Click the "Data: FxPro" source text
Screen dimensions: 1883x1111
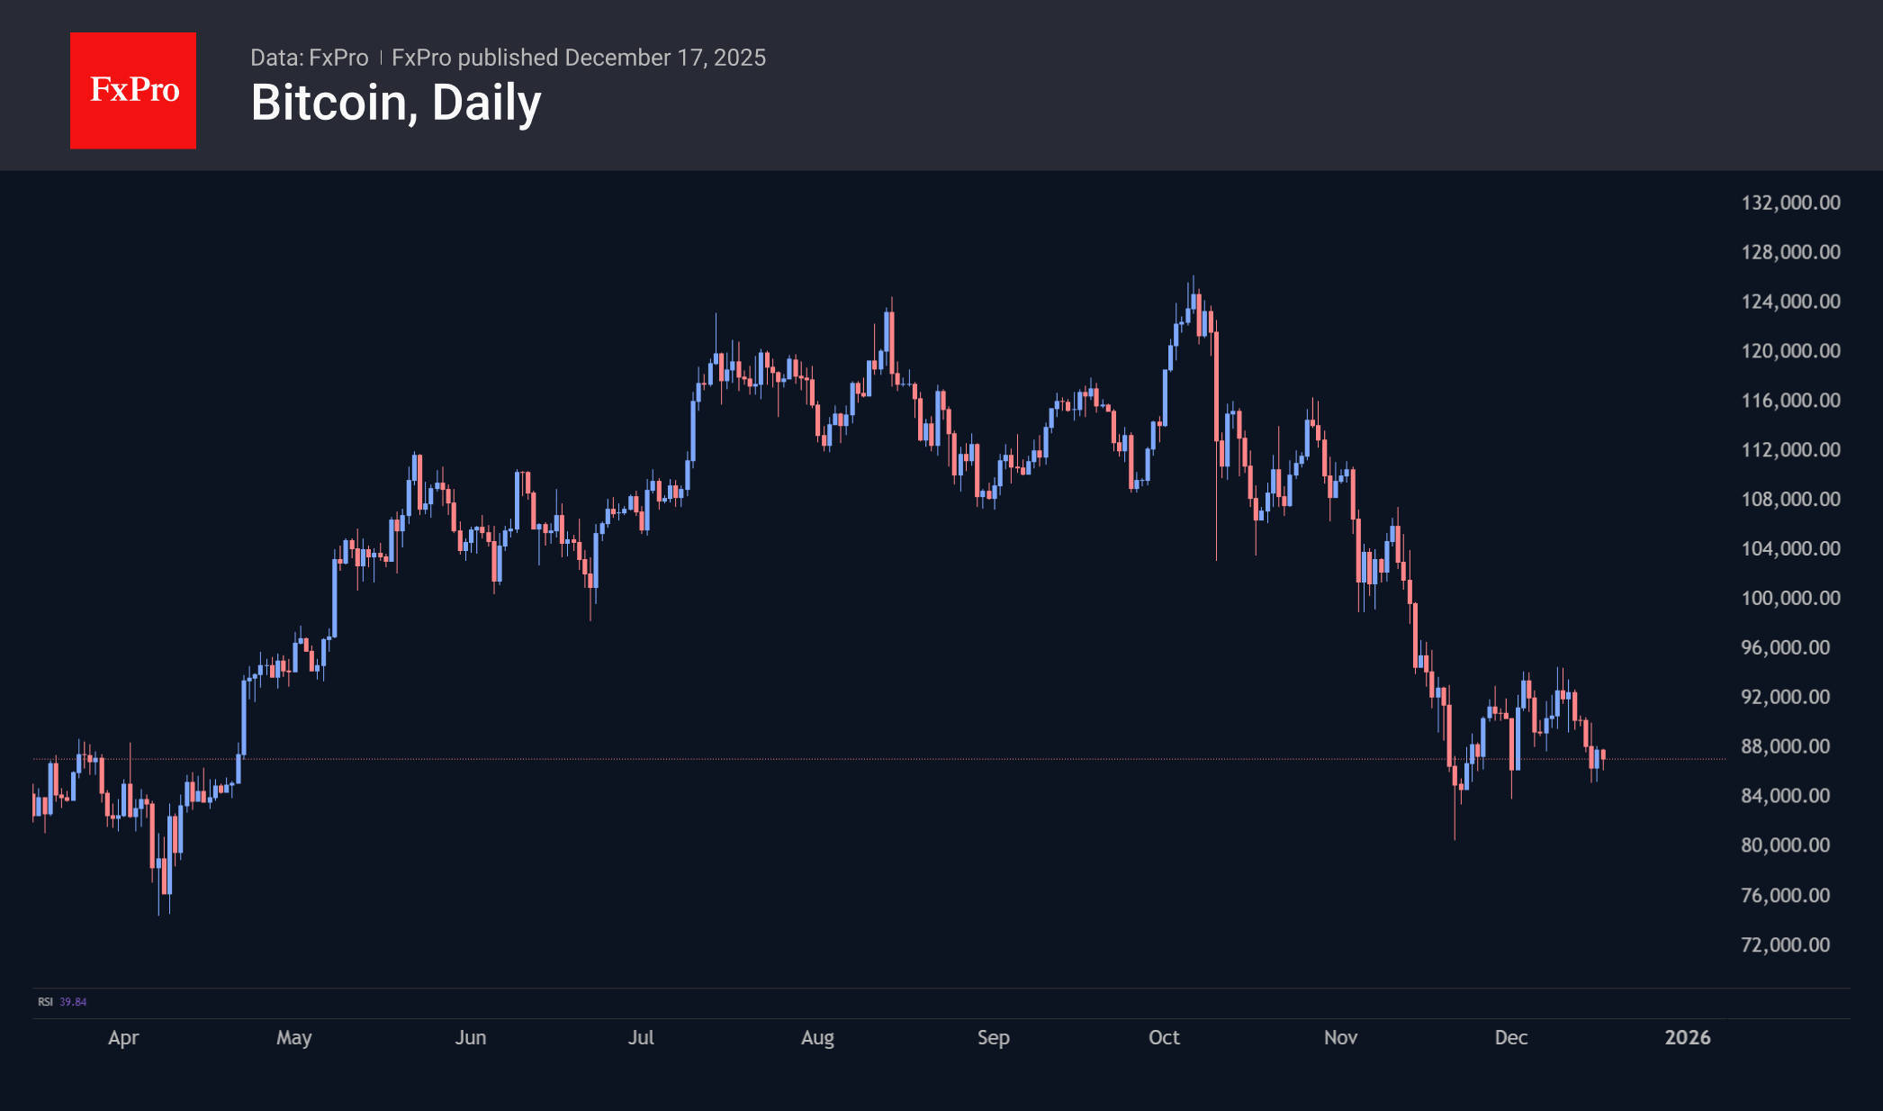pyautogui.click(x=309, y=58)
